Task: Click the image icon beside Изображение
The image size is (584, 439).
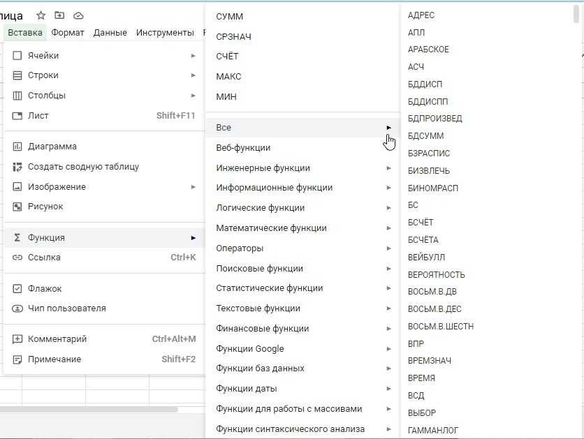Action: [x=17, y=187]
